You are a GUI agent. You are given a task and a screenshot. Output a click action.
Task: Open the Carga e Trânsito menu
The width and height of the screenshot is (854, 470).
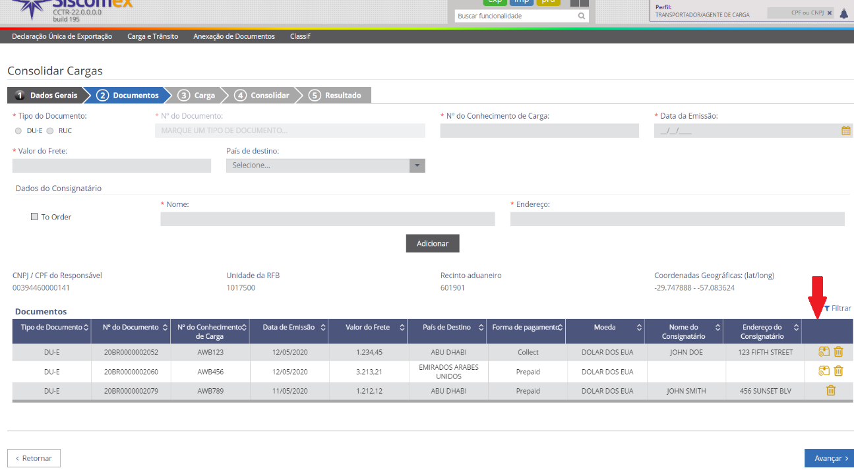click(152, 36)
